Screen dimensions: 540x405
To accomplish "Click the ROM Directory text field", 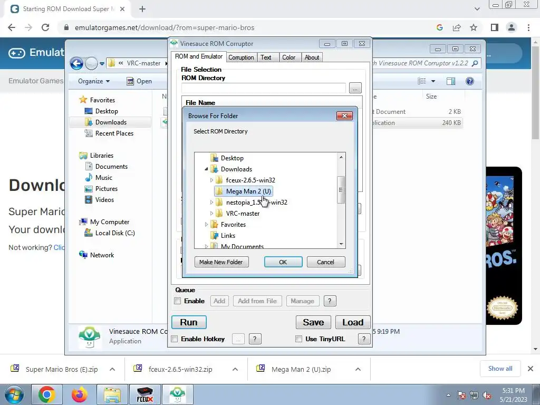I will click(264, 88).
